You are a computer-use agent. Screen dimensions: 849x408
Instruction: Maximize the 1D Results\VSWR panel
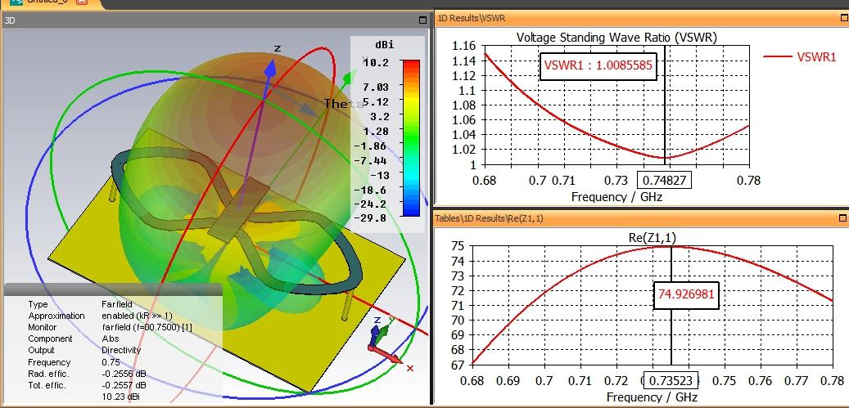pos(842,18)
